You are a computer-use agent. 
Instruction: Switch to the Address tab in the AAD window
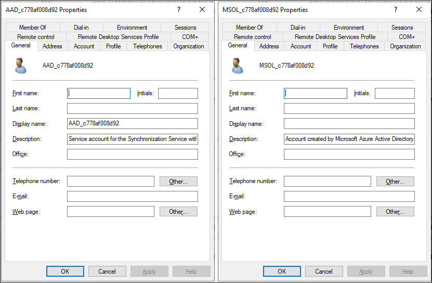pos(53,46)
